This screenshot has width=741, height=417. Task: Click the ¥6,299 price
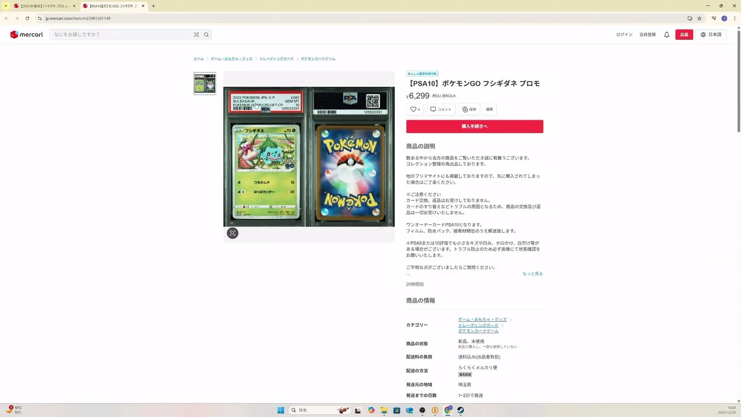coord(418,96)
